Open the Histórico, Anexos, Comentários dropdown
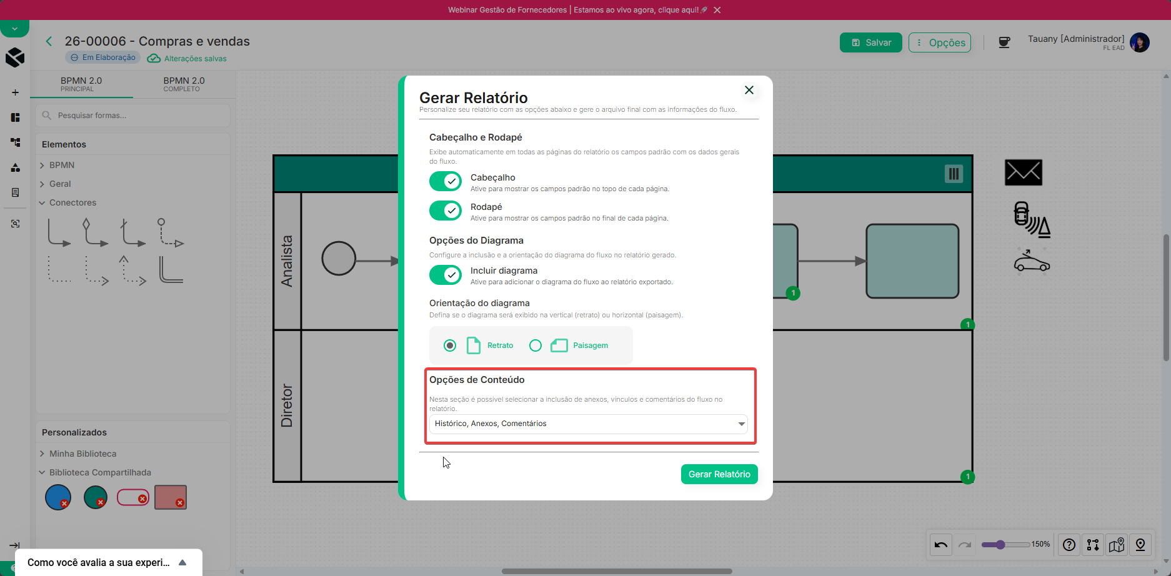The image size is (1171, 576). [x=589, y=424]
